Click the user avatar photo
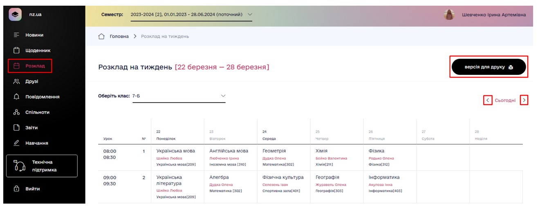 (x=449, y=15)
